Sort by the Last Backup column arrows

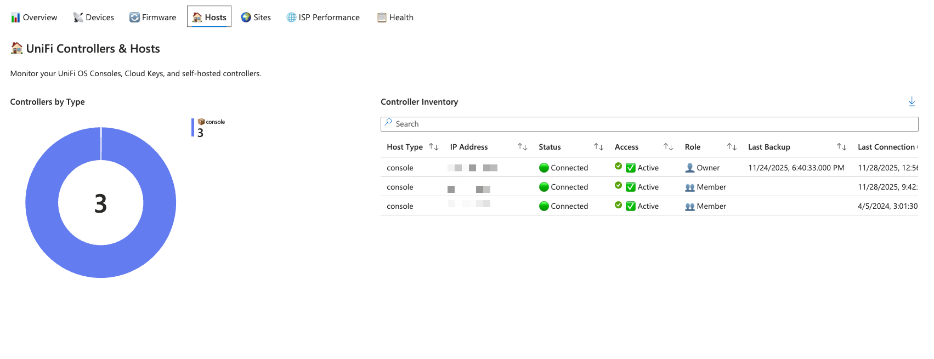coord(841,147)
